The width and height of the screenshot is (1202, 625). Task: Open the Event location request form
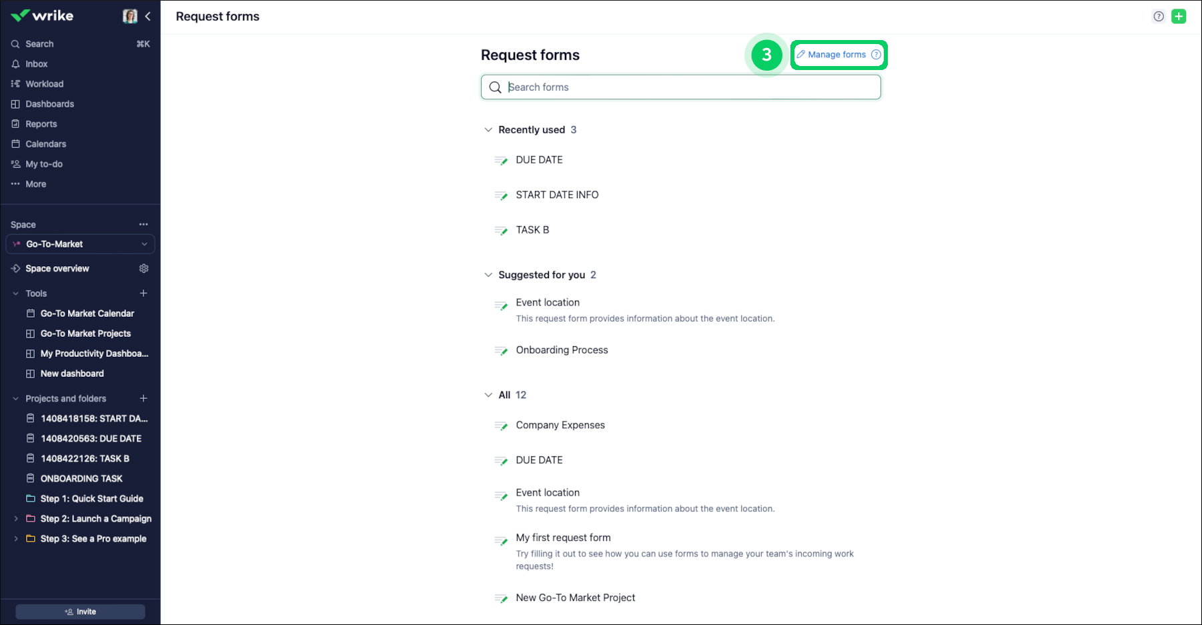[547, 302]
